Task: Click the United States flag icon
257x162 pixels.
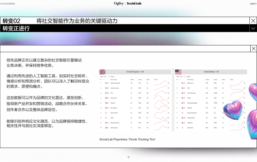Action: pos(178,72)
